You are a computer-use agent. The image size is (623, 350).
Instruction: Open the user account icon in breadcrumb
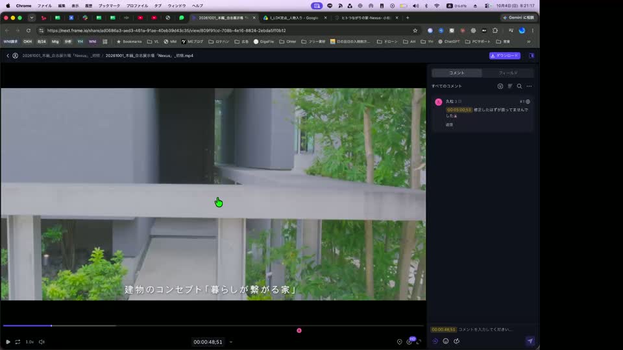tap(15, 56)
